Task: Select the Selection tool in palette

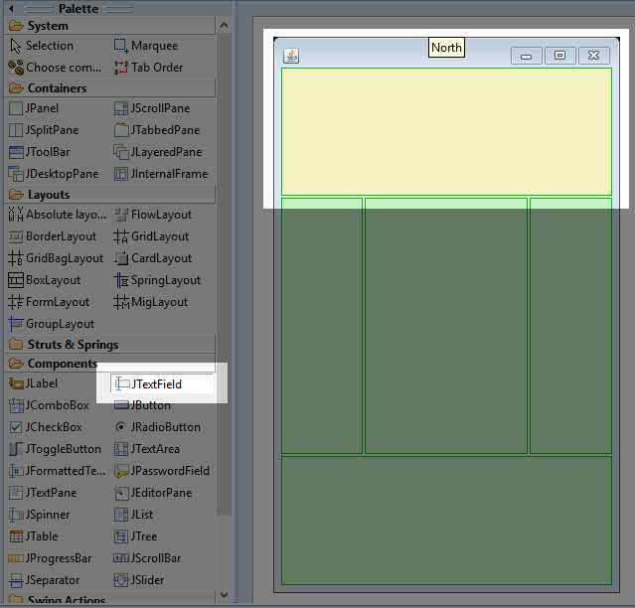Action: [42, 46]
